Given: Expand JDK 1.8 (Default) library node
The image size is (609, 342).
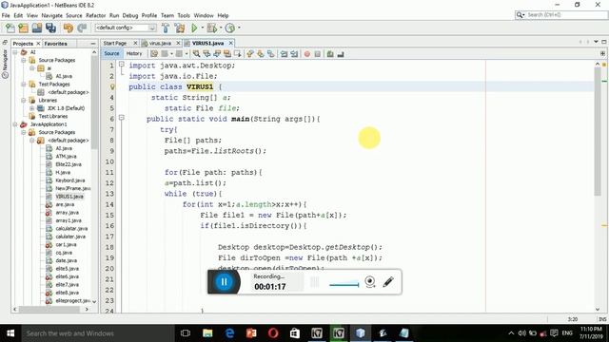Looking at the screenshot, I should click(32, 108).
